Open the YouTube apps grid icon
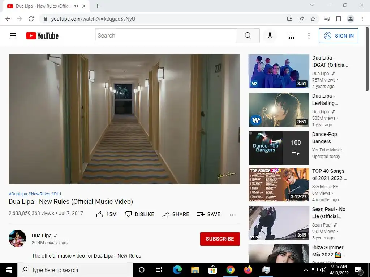The image size is (370, 277). (292, 36)
